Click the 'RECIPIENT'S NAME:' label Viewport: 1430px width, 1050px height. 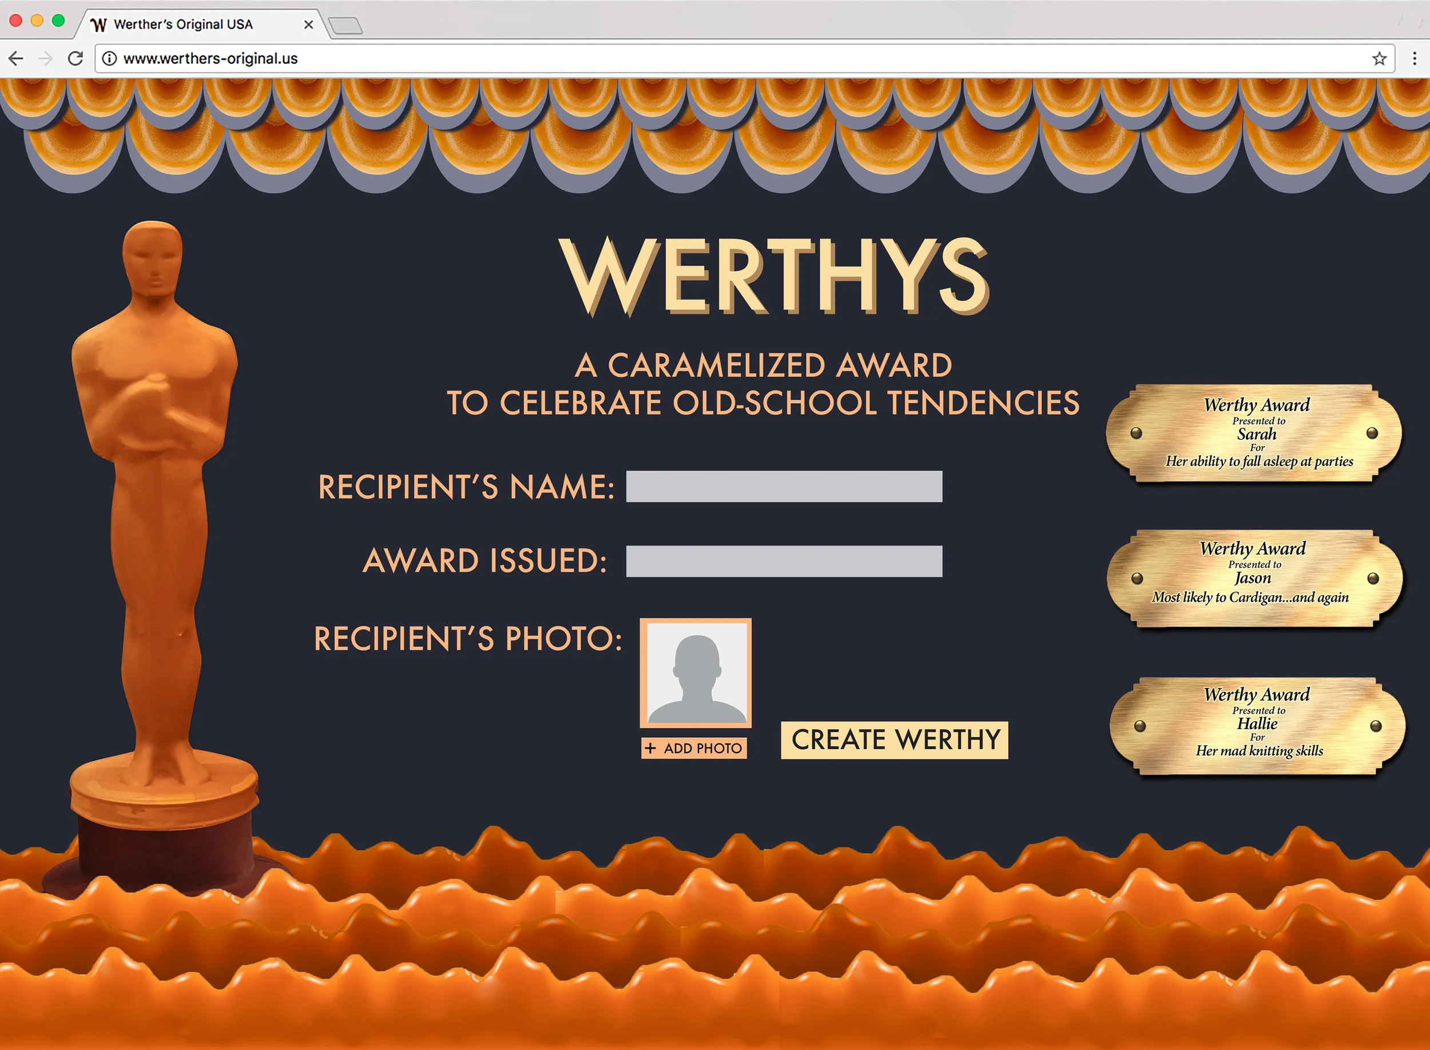click(467, 487)
